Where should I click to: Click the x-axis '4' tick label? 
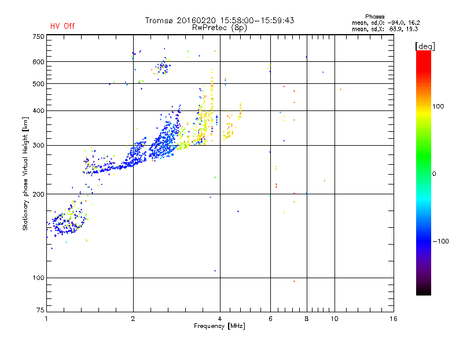[x=220, y=319]
